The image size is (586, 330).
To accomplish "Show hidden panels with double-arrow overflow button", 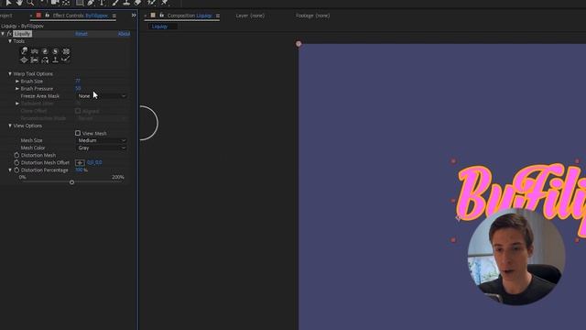I will (x=134, y=16).
